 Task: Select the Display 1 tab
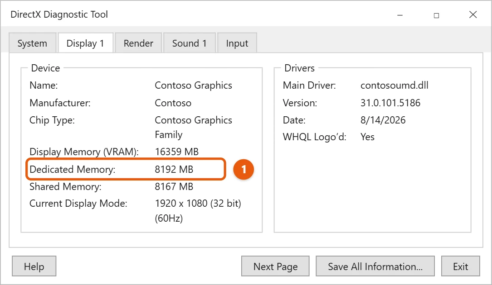coord(85,43)
